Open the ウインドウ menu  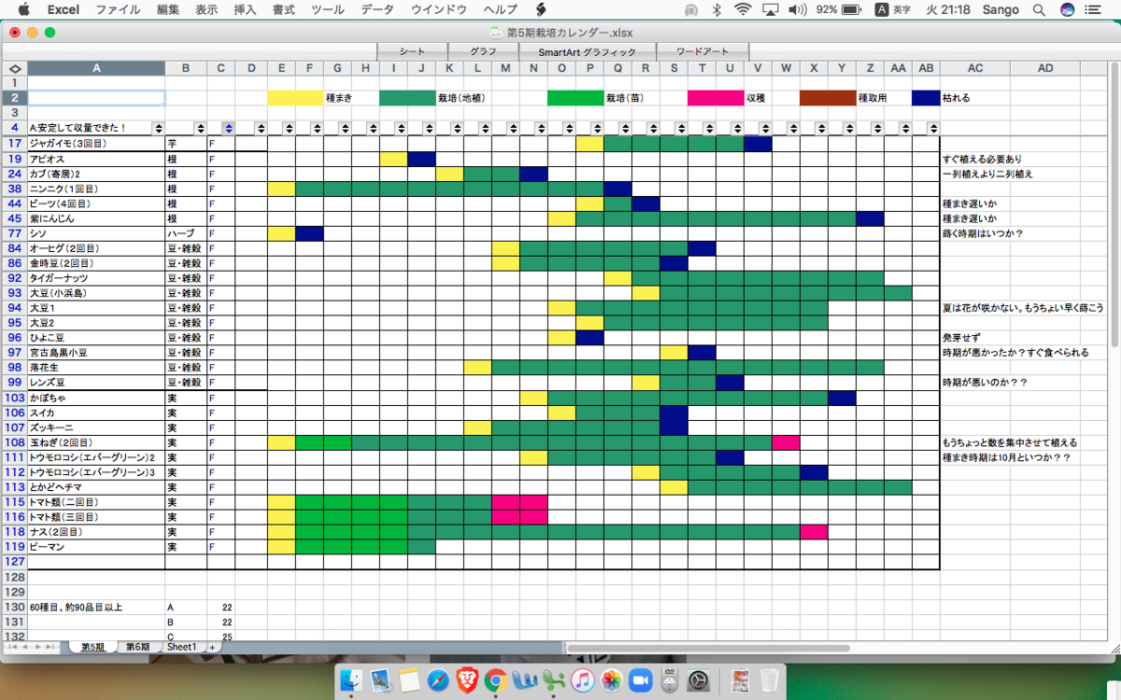point(439,9)
